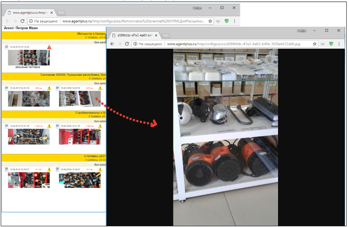Open the photo thumbnail captioned описание тестовое
The image size is (349, 227).
[29, 58]
